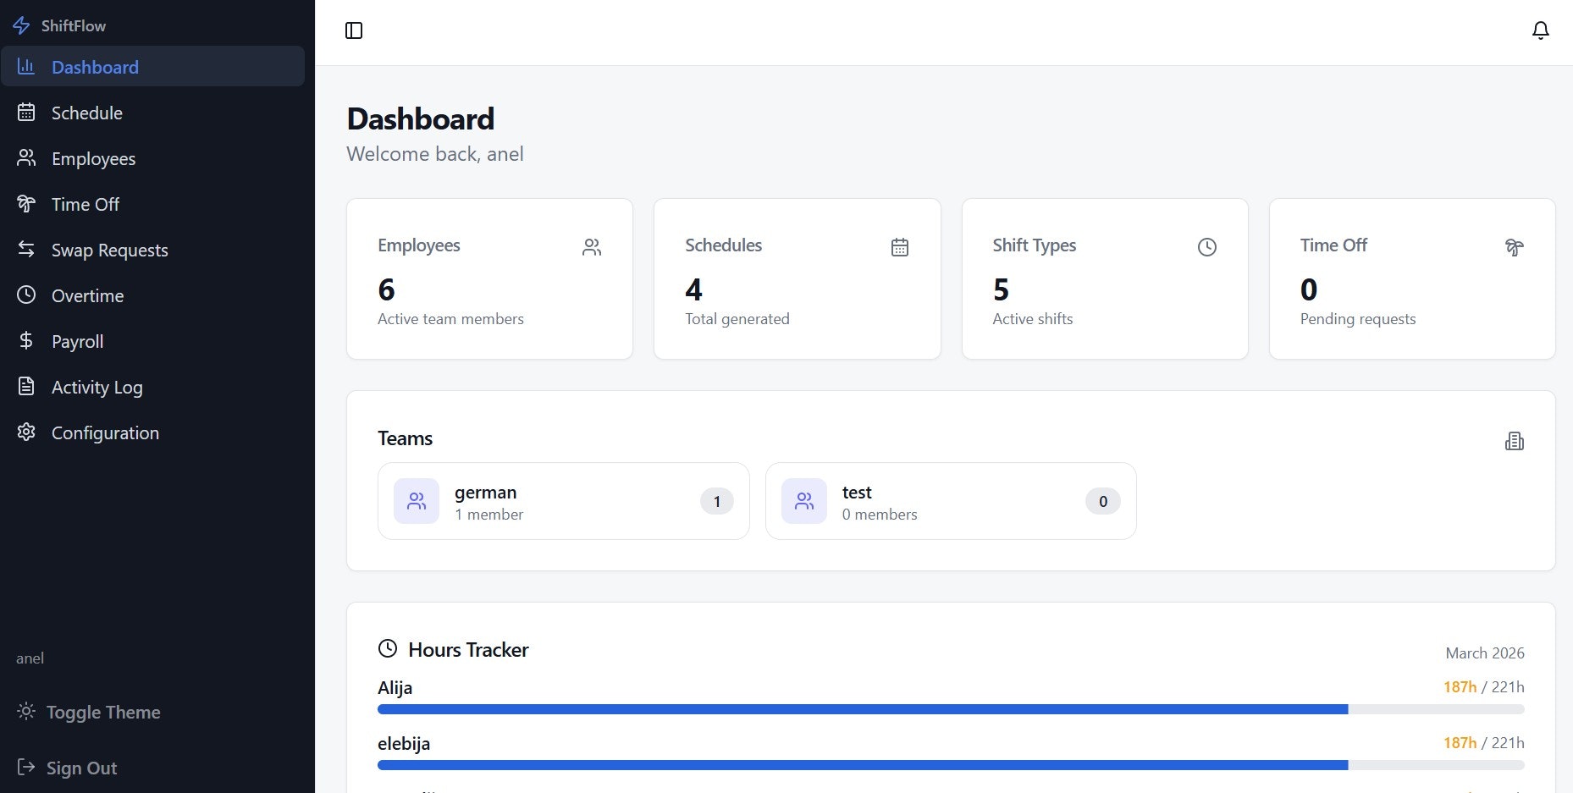Click 'March 2026' in Hours Tracker
Image resolution: width=1573 pixels, height=793 pixels.
1485,653
